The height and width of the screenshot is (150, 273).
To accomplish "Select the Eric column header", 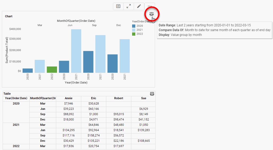I will click(x=93, y=98).
